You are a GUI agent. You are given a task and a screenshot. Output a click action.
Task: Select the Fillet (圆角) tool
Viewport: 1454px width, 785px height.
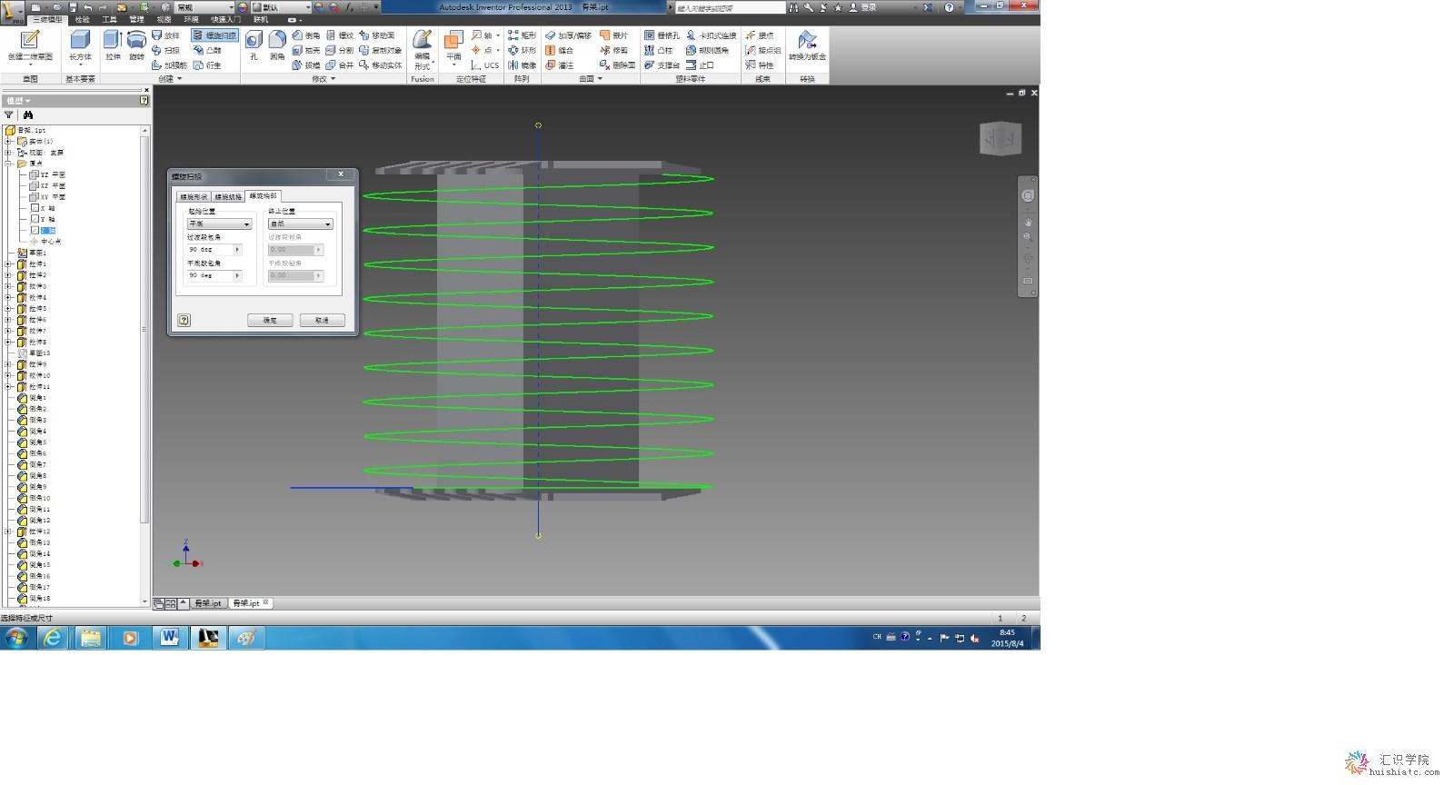tap(277, 45)
